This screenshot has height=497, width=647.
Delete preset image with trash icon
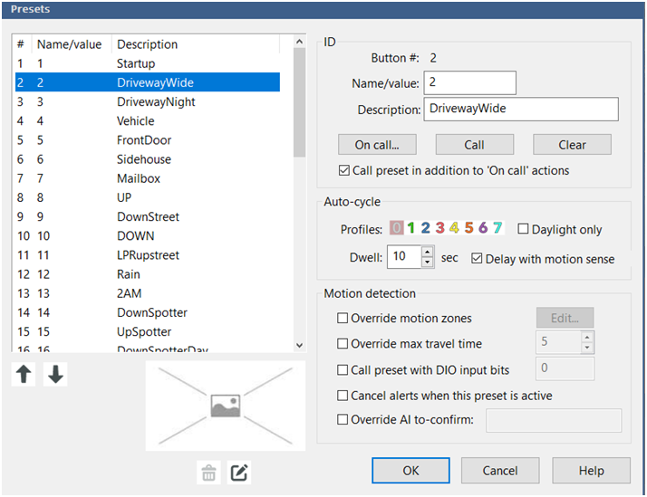[208, 473]
